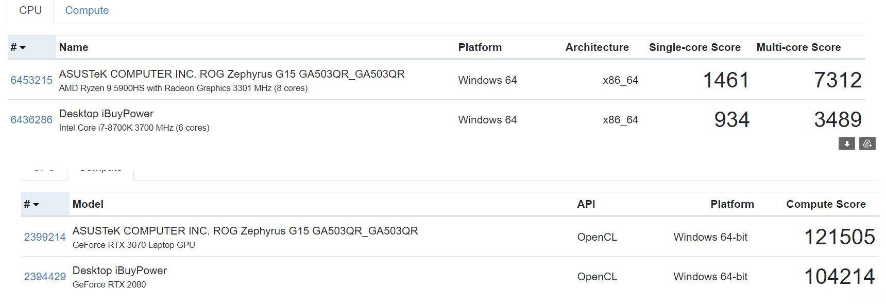Viewport: 886px width, 306px height.
Task: Click Platform header beside Architecture column
Action: click(480, 47)
